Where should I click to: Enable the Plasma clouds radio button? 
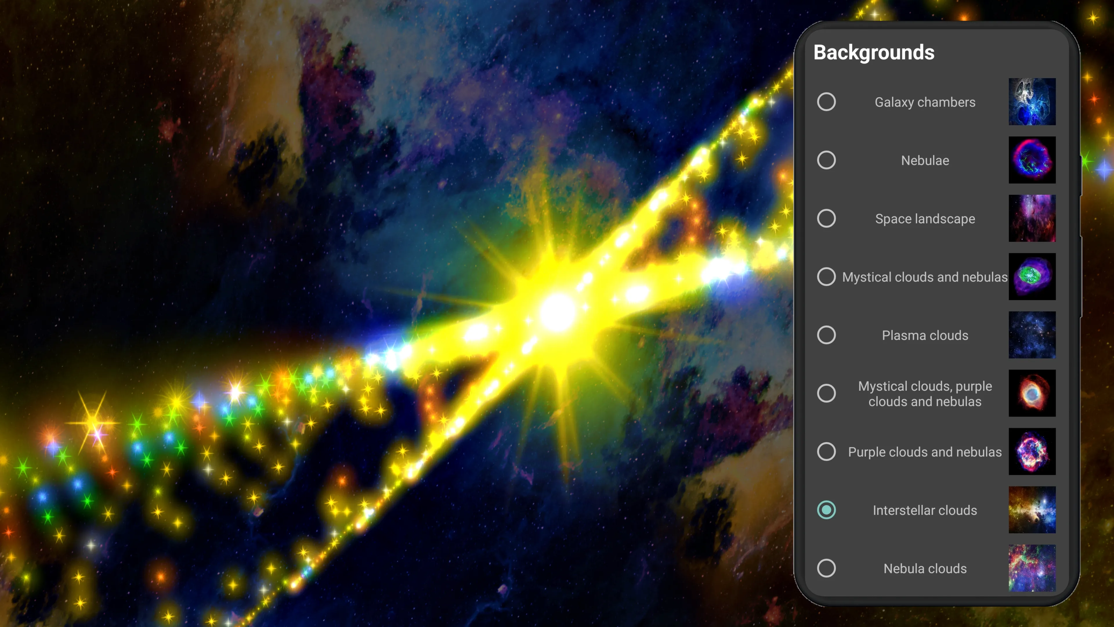pyautogui.click(x=826, y=335)
